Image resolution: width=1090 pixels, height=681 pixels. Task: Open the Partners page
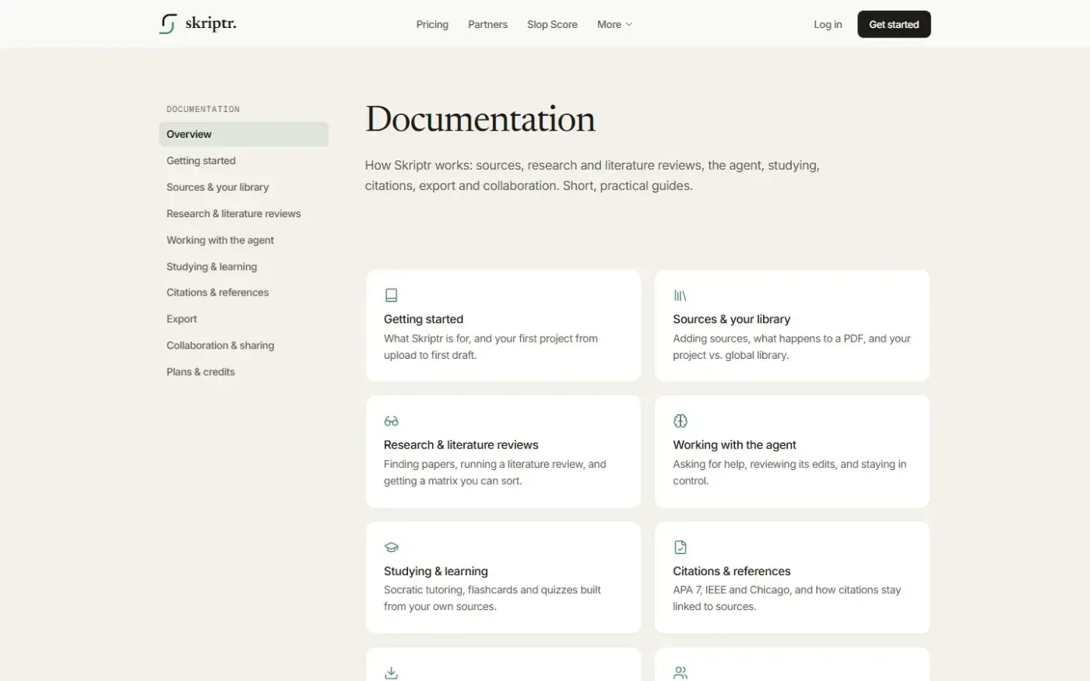pos(487,24)
